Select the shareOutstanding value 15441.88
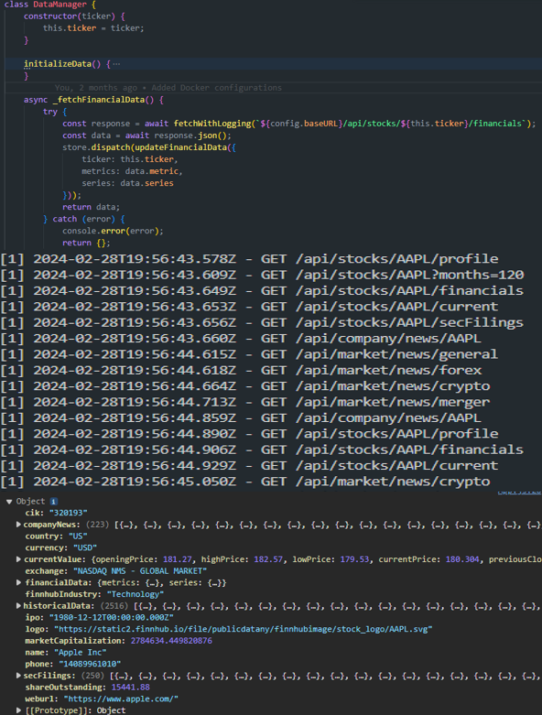This screenshot has height=715, width=542. [x=130, y=688]
